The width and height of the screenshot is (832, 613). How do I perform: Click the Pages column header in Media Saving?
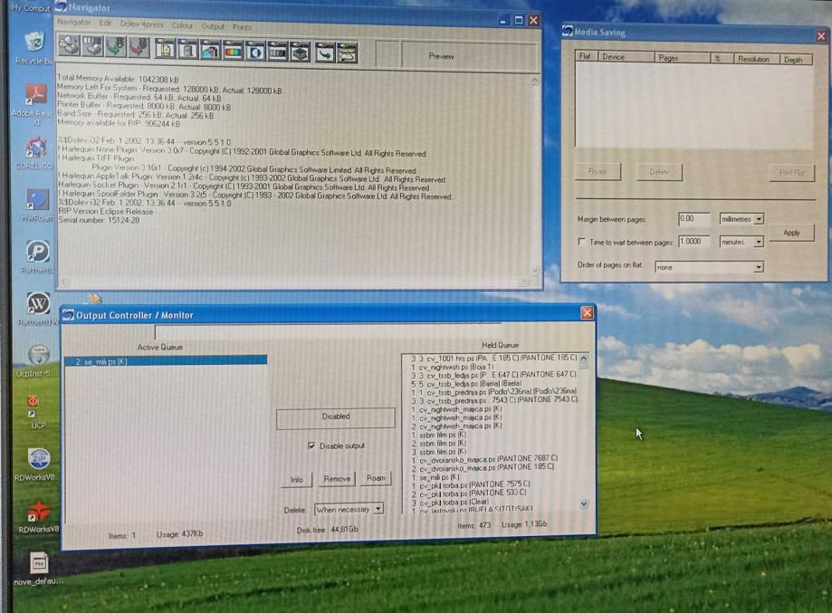pos(683,58)
